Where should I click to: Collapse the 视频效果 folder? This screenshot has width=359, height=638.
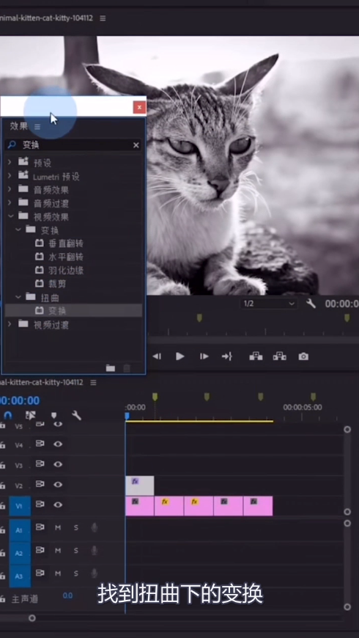click(x=10, y=216)
